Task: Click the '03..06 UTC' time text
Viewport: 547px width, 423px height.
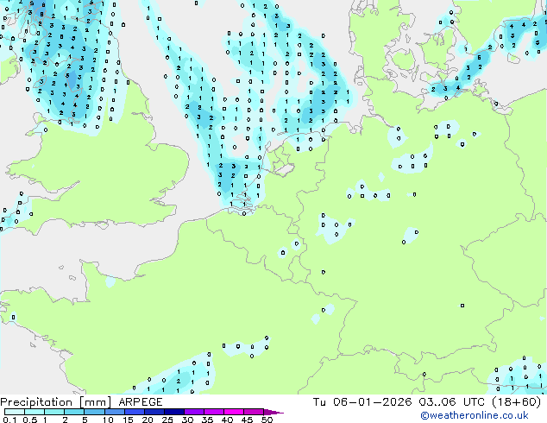Action: [x=452, y=402]
